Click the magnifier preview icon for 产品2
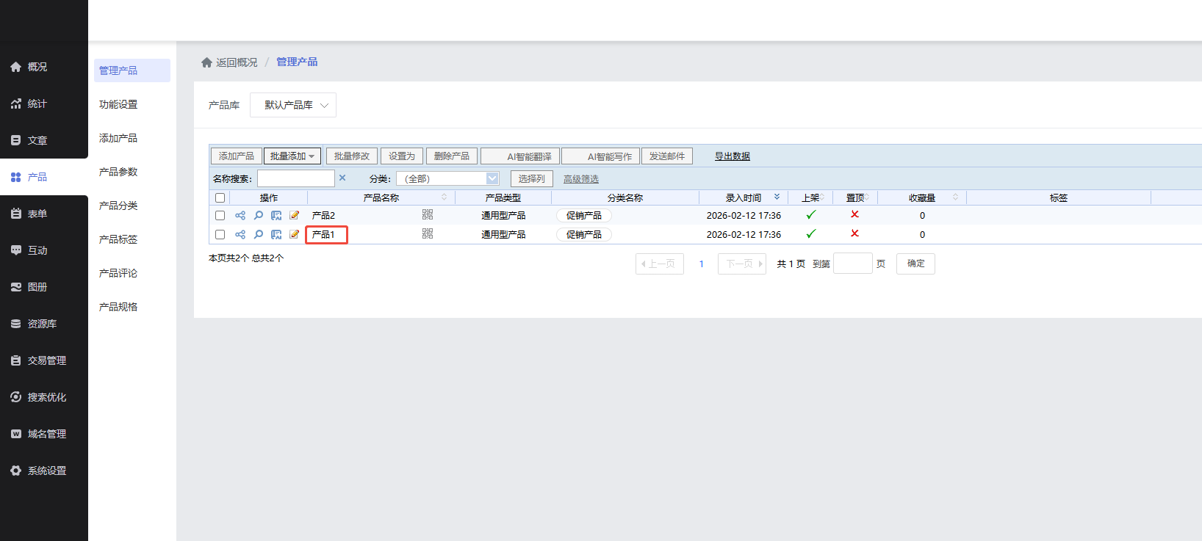Viewport: 1202px width, 541px height. pyautogui.click(x=259, y=215)
